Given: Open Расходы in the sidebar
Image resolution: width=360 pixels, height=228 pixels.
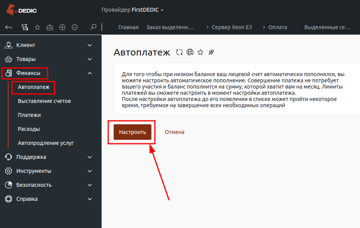Looking at the screenshot, I should click(x=29, y=129).
